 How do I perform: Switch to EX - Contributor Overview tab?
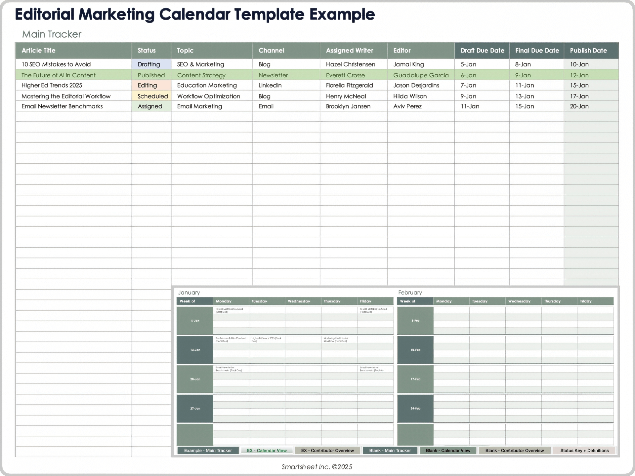click(x=327, y=451)
